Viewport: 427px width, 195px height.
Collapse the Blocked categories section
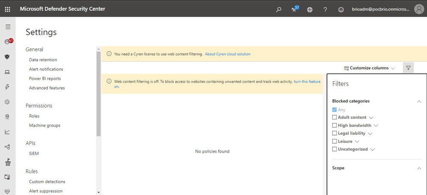pos(419,101)
